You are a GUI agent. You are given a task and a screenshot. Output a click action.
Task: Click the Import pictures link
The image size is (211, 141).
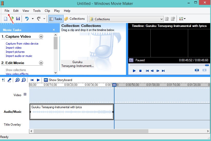[15, 52]
